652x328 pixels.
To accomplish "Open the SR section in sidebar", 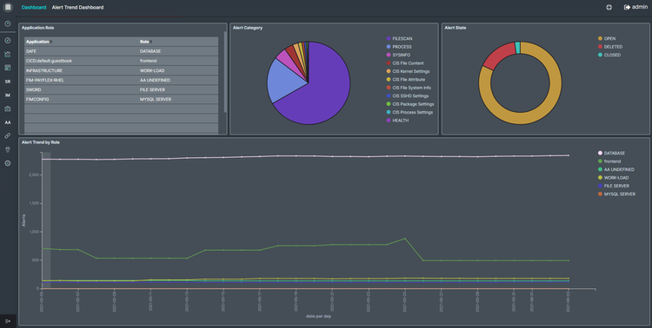I will tap(8, 82).
